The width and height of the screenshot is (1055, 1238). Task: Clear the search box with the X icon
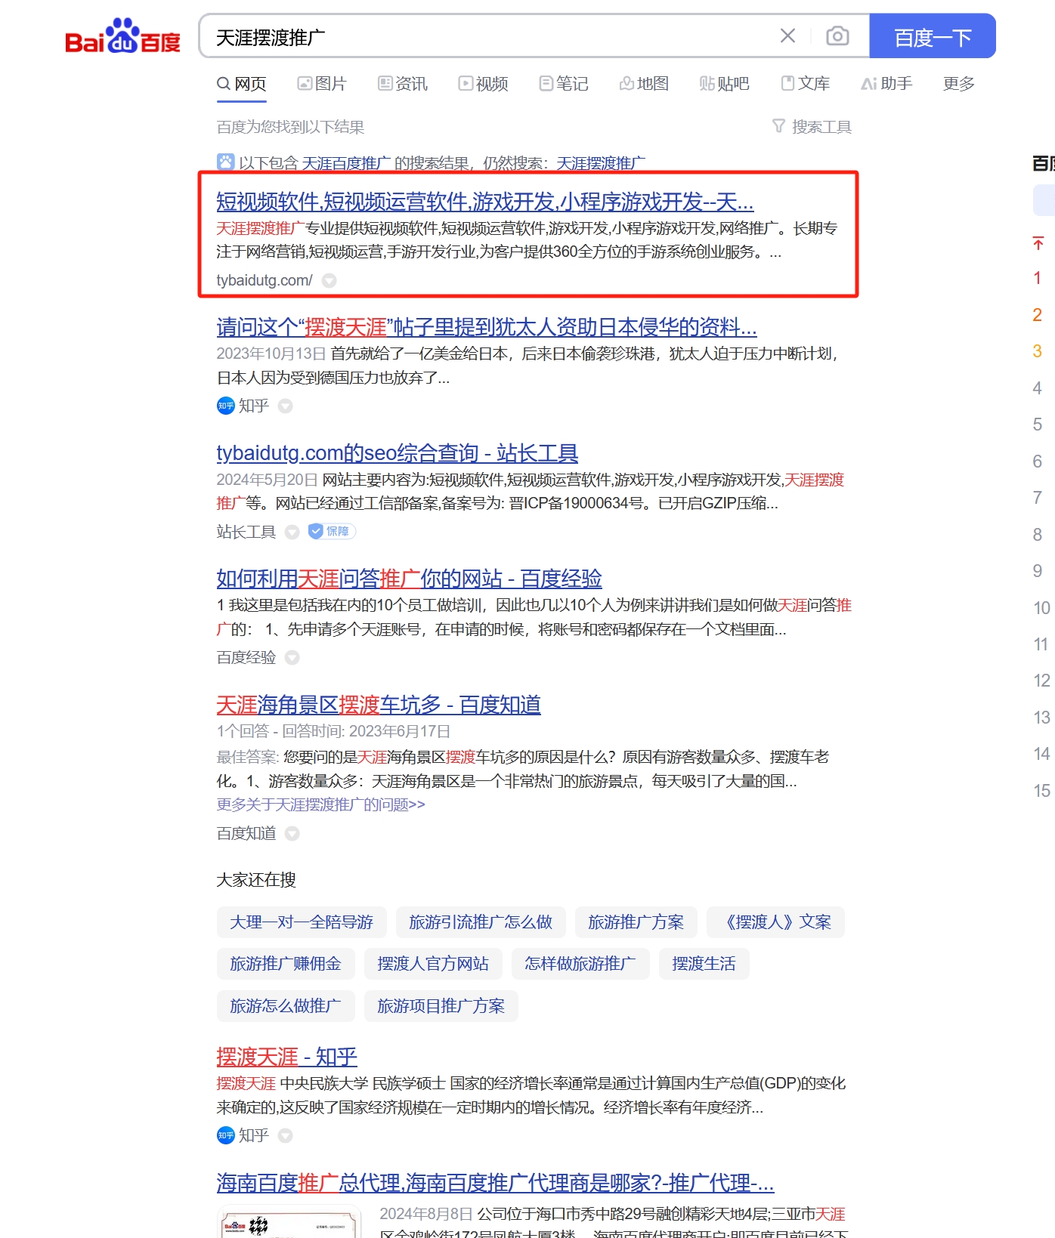point(787,36)
